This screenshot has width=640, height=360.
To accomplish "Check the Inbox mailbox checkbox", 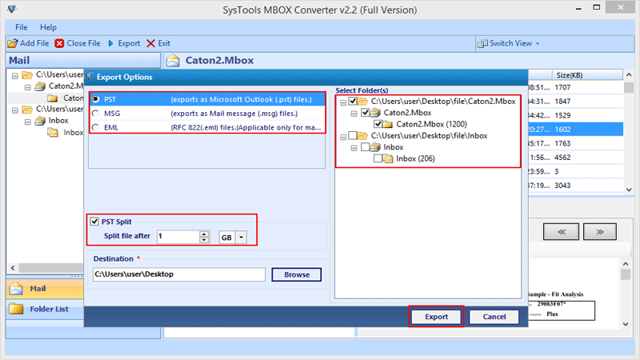I will [x=366, y=147].
